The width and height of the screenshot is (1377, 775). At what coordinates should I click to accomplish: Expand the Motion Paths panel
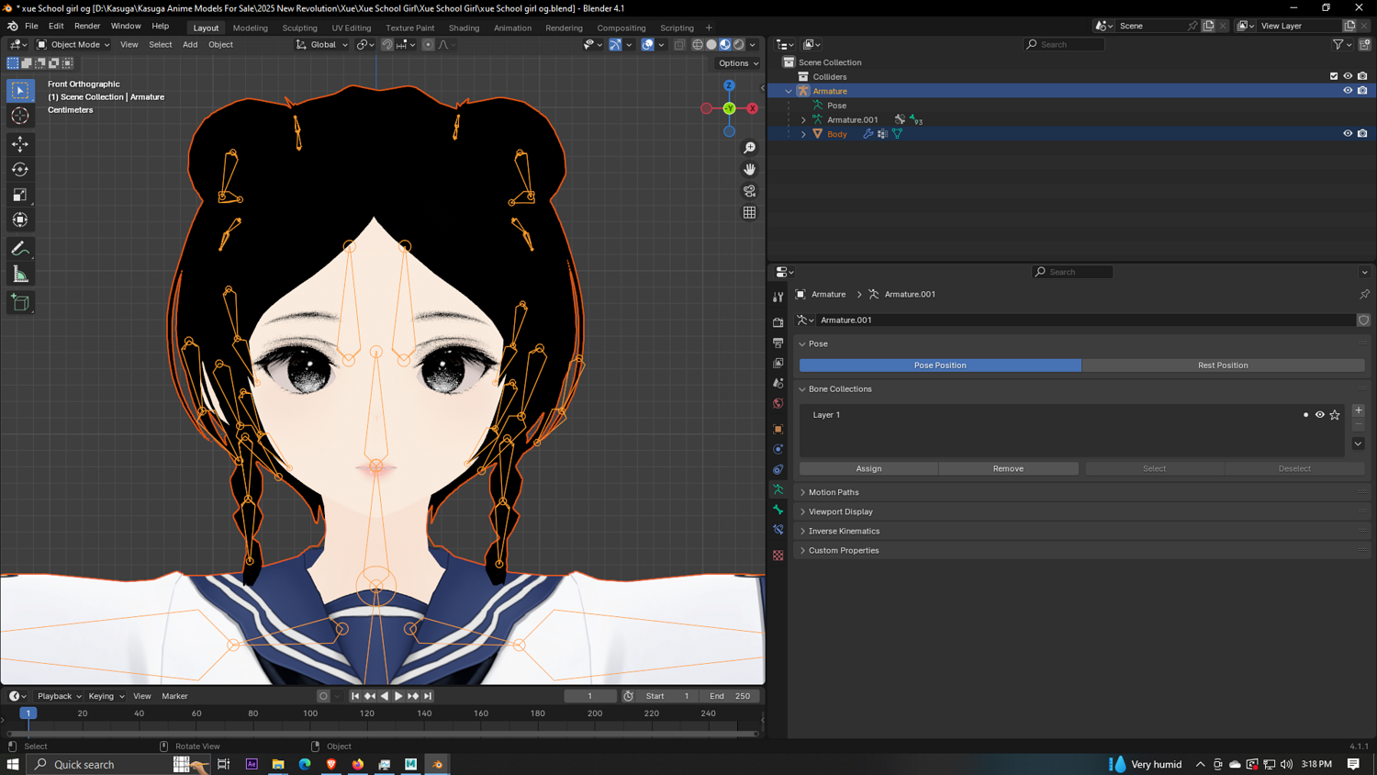click(834, 492)
